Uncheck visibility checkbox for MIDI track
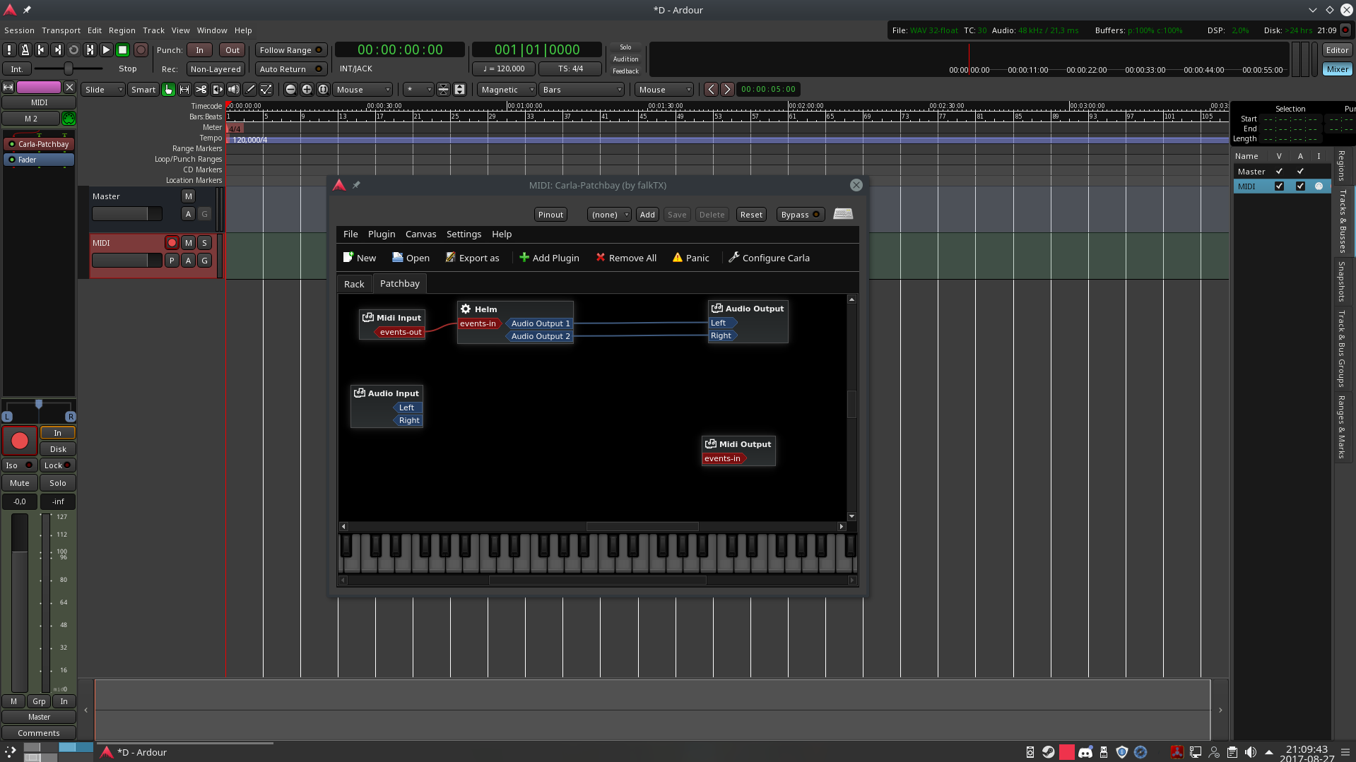 1279,186
